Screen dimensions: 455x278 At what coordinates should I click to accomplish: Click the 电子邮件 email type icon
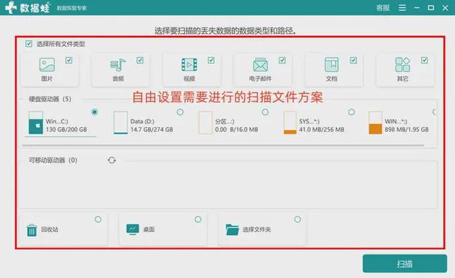pos(261,65)
